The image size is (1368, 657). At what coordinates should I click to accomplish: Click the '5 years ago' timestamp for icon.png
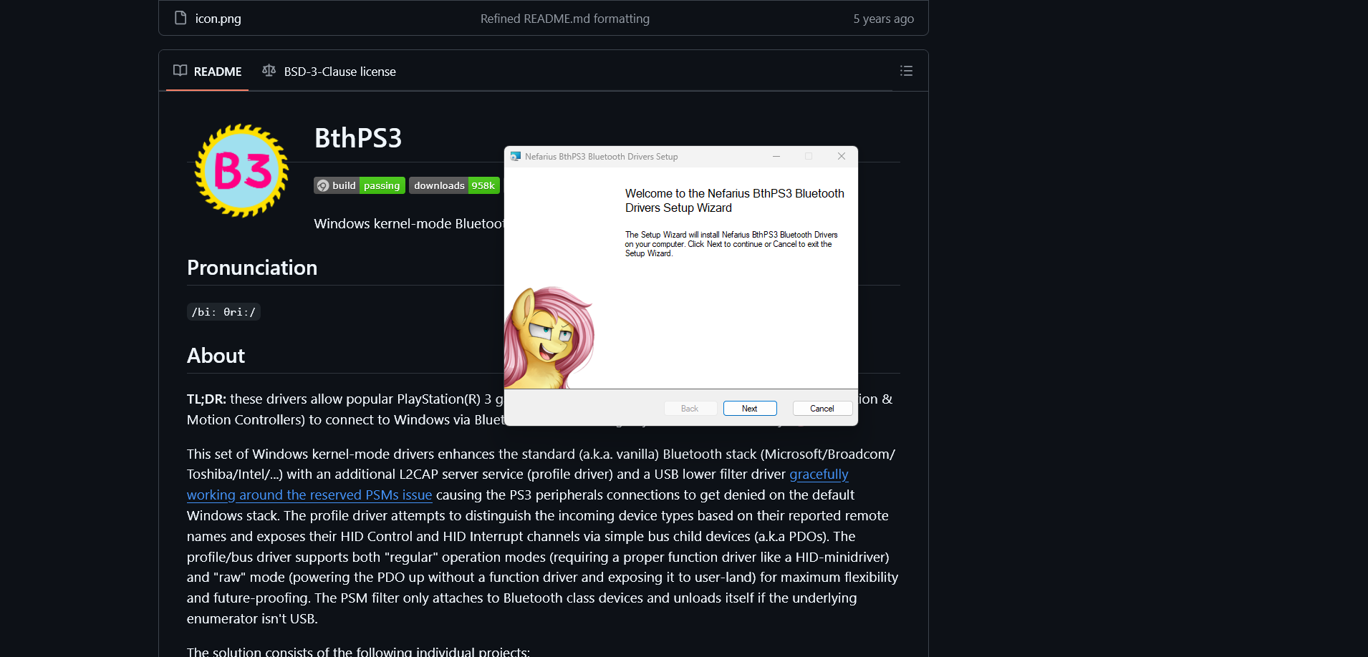(x=883, y=19)
